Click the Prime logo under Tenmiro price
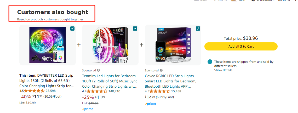The height and width of the screenshot is (113, 298). 88,109
